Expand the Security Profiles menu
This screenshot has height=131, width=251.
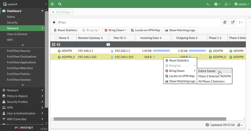22,102
